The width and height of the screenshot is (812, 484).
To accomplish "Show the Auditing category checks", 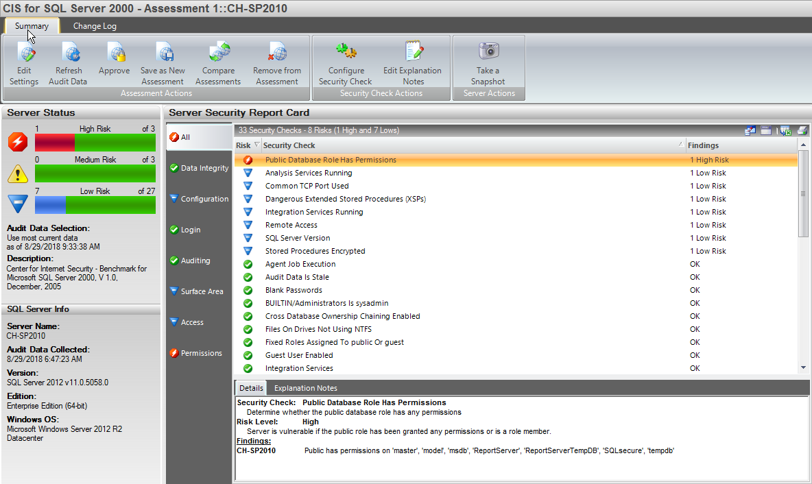I will [200, 261].
